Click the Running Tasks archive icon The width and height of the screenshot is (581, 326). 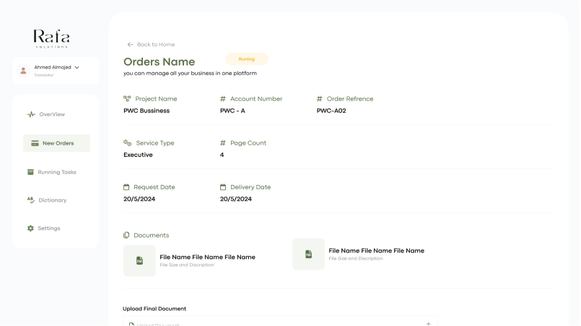click(x=31, y=172)
